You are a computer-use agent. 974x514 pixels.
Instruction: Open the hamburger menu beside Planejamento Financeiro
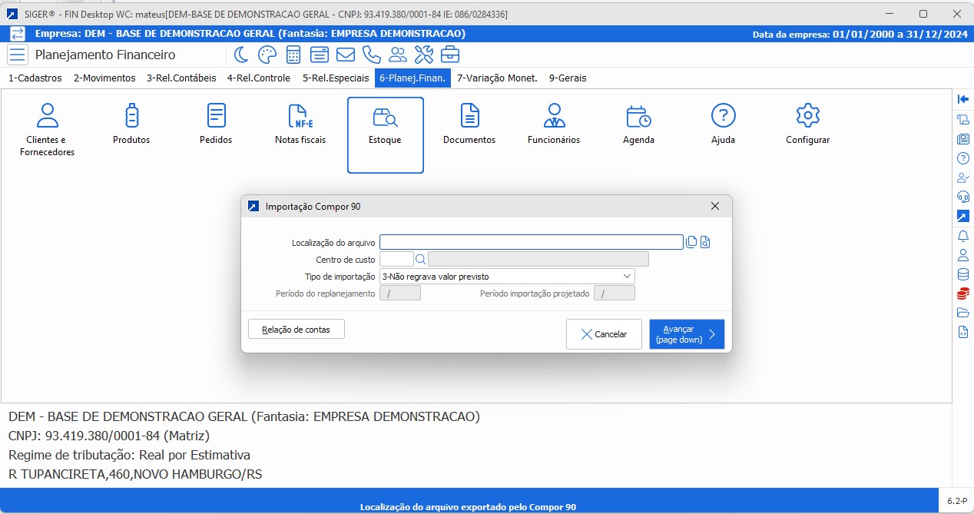(18, 55)
